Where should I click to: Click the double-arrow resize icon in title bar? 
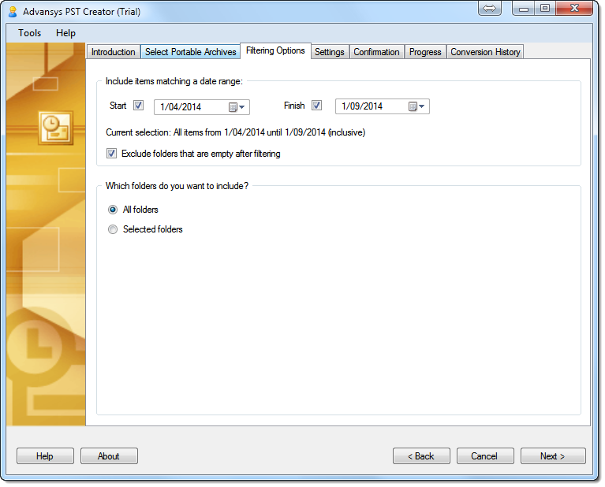pos(490,8)
